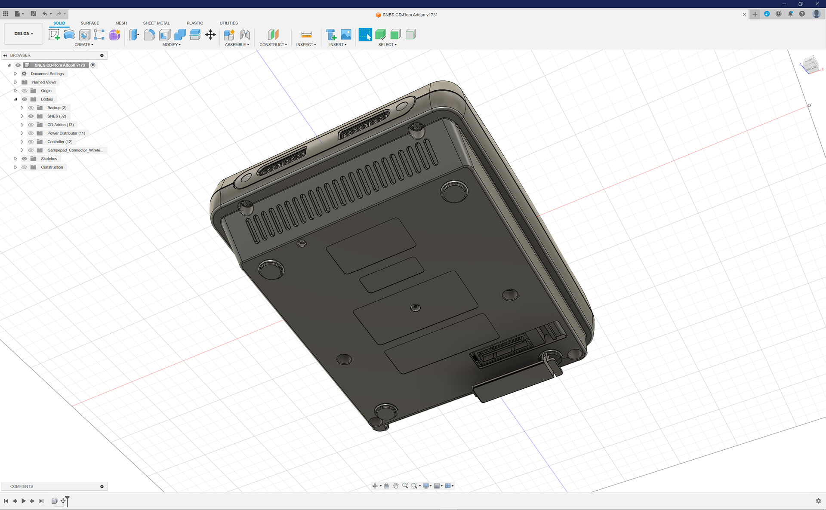Image resolution: width=826 pixels, height=510 pixels.
Task: Open the Inspect menu
Action: point(306,45)
